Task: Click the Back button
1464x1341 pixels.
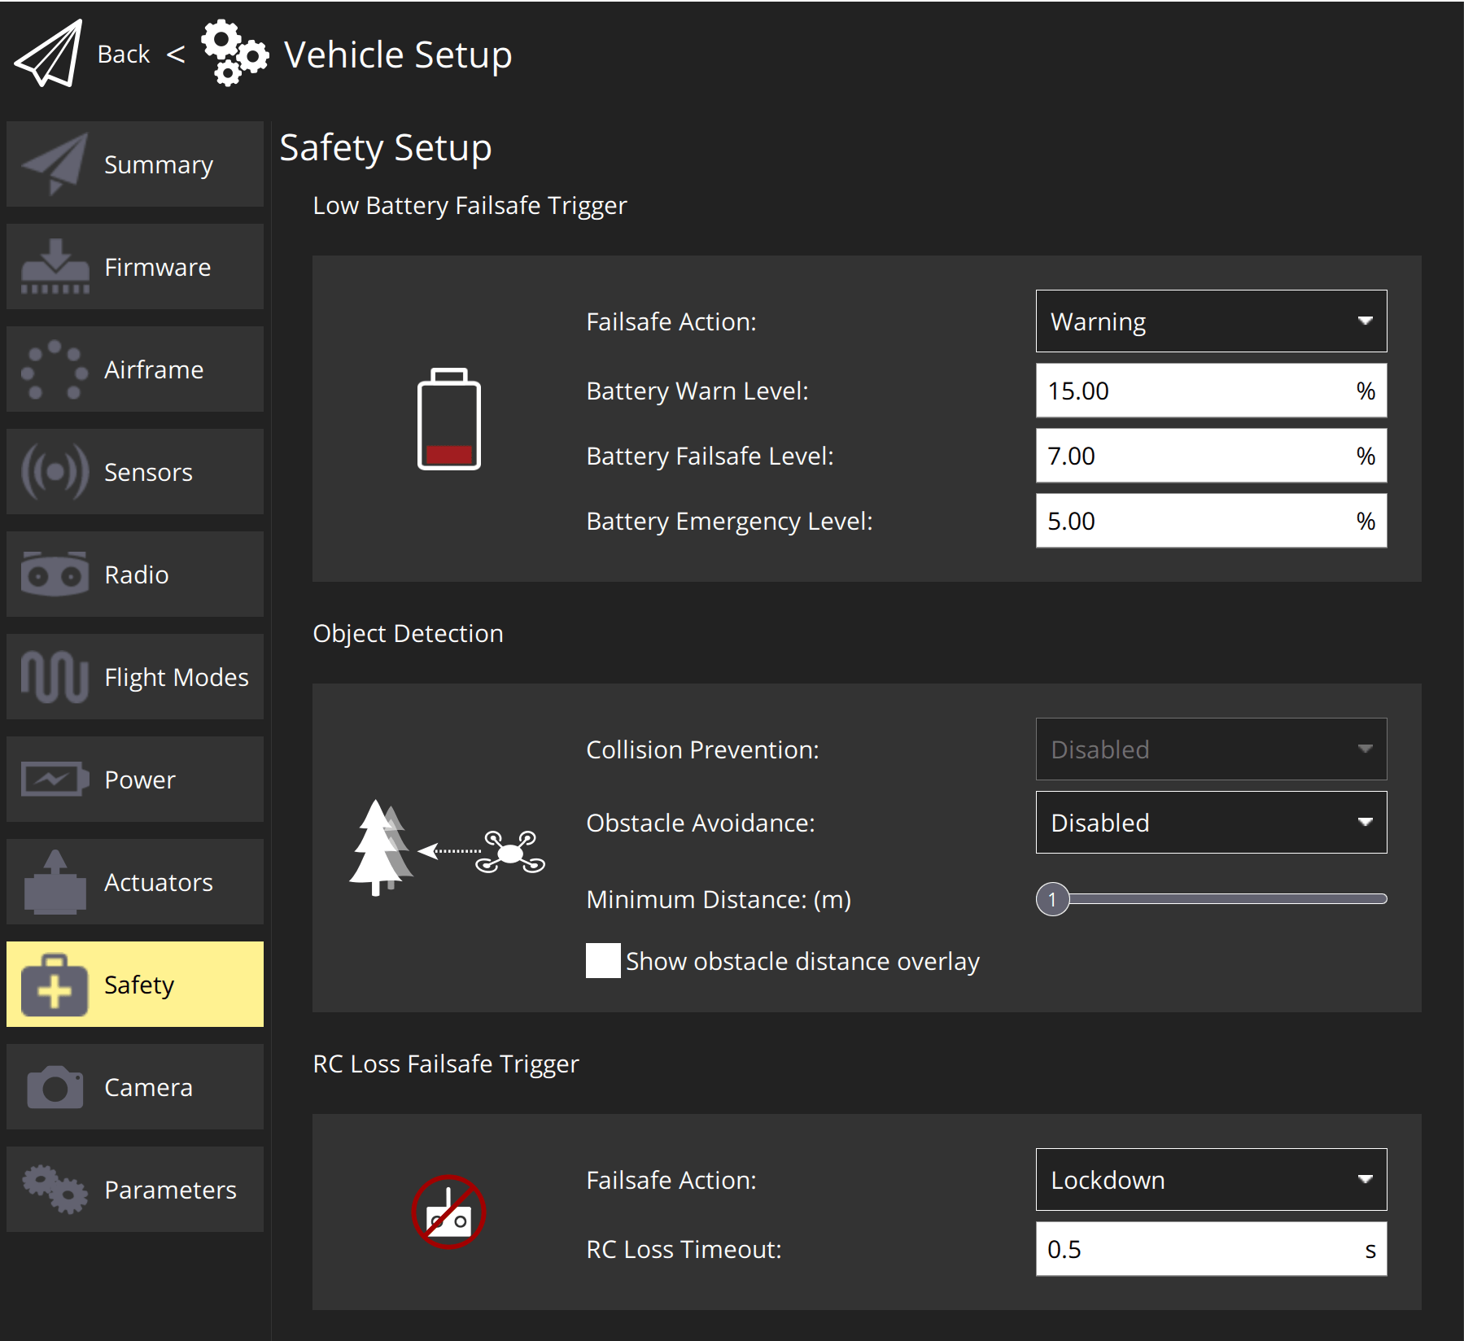Action: tap(124, 54)
